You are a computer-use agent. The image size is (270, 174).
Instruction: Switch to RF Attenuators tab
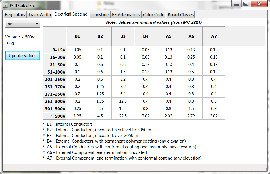click(x=126, y=15)
